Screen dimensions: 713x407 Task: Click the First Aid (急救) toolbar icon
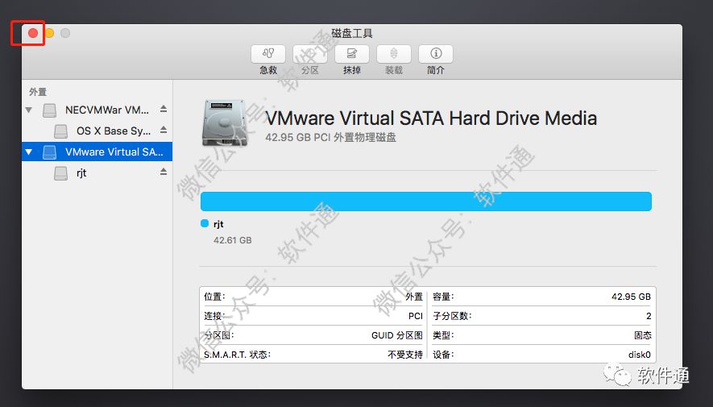[268, 54]
